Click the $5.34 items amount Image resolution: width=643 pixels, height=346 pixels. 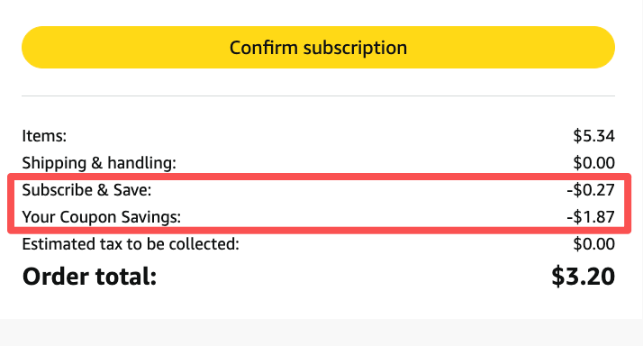point(593,136)
